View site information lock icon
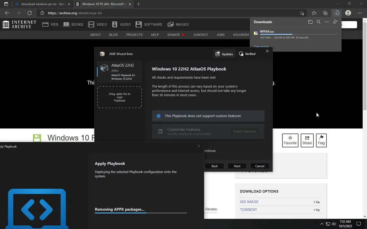 coord(42,13)
